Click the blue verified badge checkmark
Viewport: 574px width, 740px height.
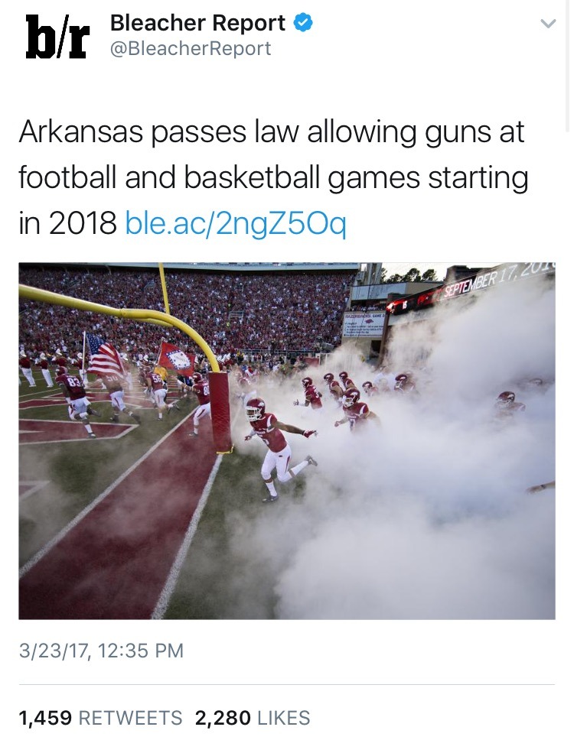pos(303,23)
